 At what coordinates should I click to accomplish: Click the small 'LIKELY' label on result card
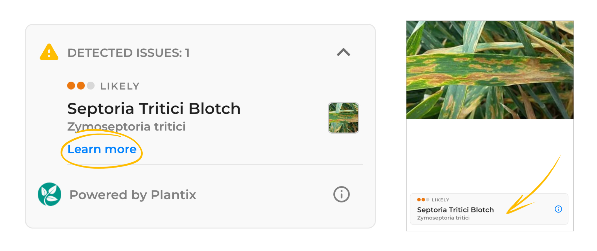(440, 200)
